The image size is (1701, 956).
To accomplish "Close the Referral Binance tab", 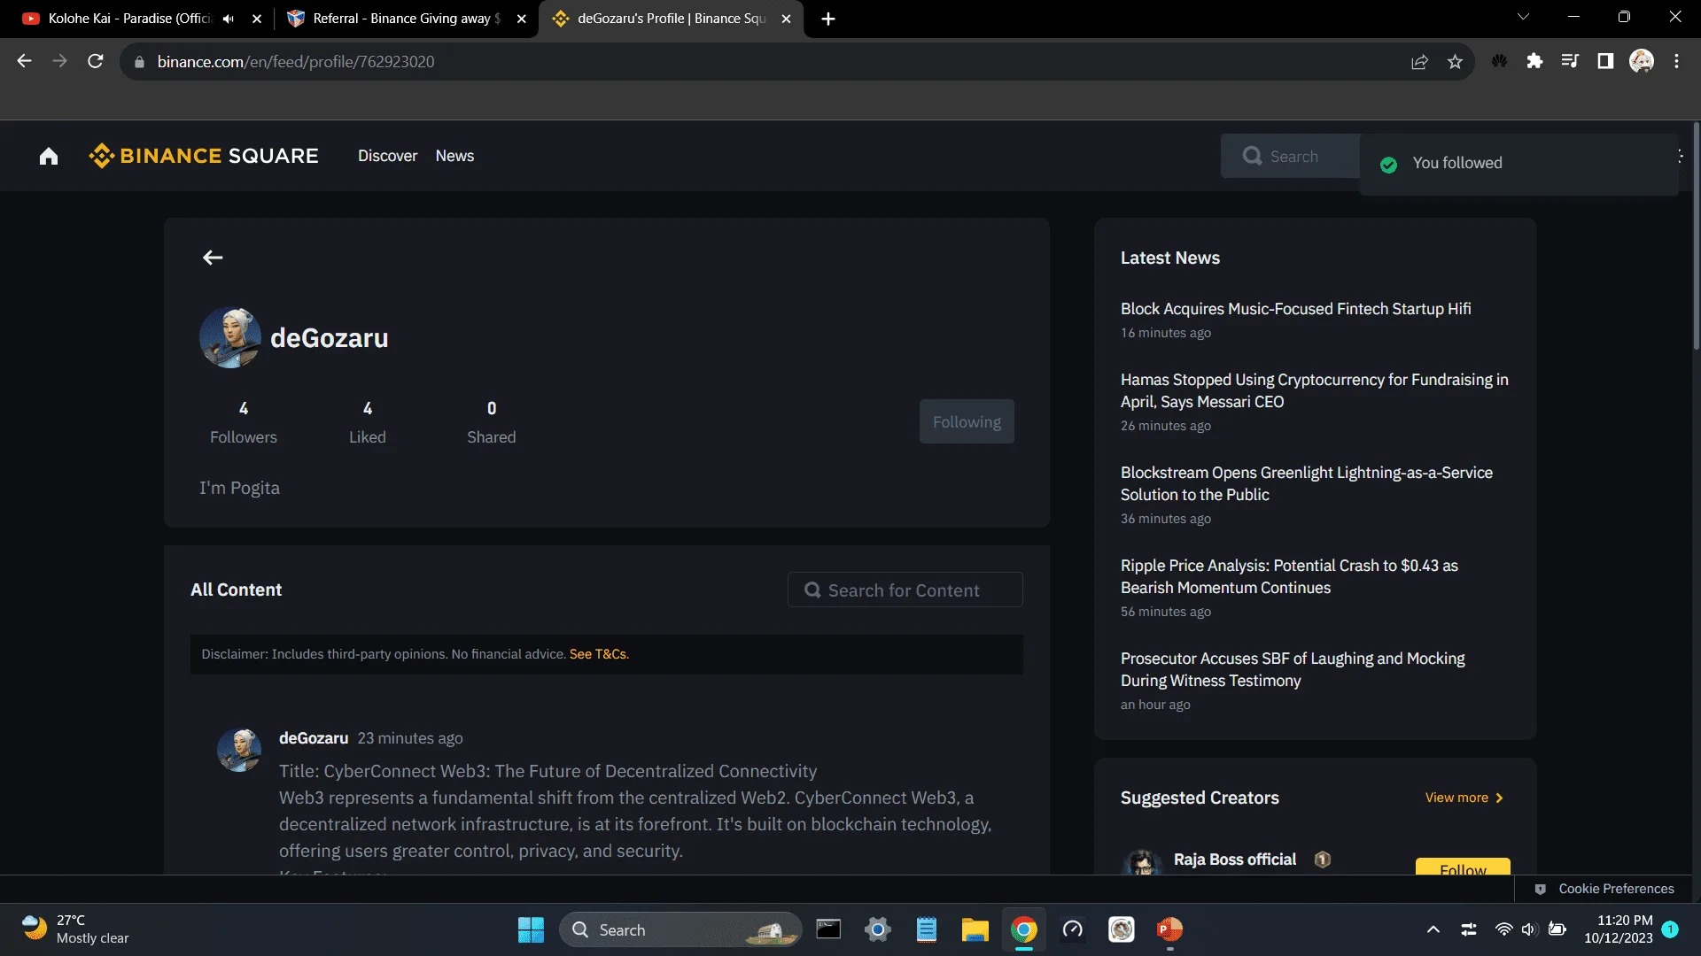I will pyautogui.click(x=522, y=19).
